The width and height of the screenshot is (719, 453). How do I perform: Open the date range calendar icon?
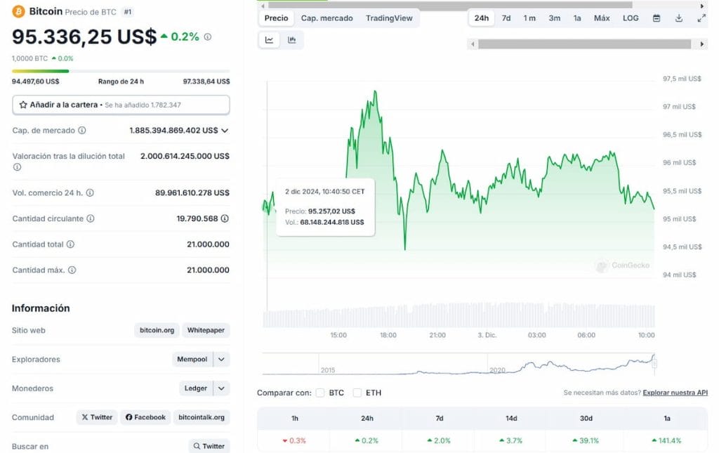point(656,18)
